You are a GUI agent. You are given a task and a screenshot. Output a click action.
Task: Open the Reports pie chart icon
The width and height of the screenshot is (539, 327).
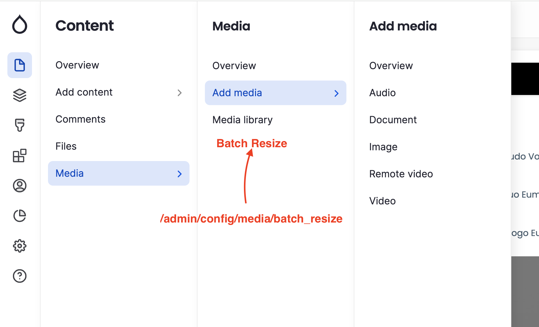(19, 216)
